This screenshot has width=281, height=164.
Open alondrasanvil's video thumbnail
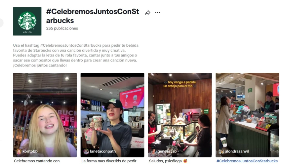(247, 115)
